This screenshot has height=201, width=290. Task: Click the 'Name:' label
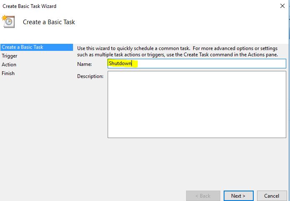[85, 64]
